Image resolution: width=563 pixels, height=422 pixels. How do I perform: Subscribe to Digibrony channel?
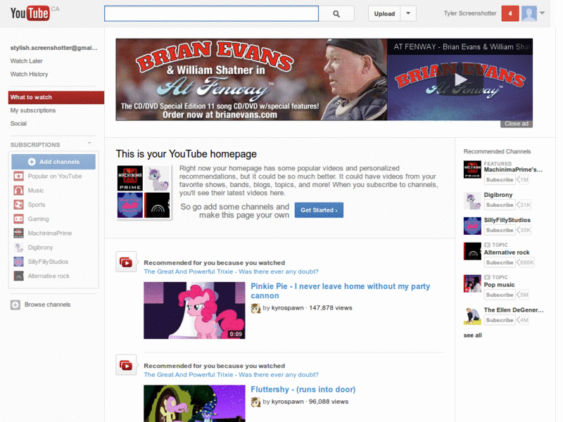click(x=500, y=205)
